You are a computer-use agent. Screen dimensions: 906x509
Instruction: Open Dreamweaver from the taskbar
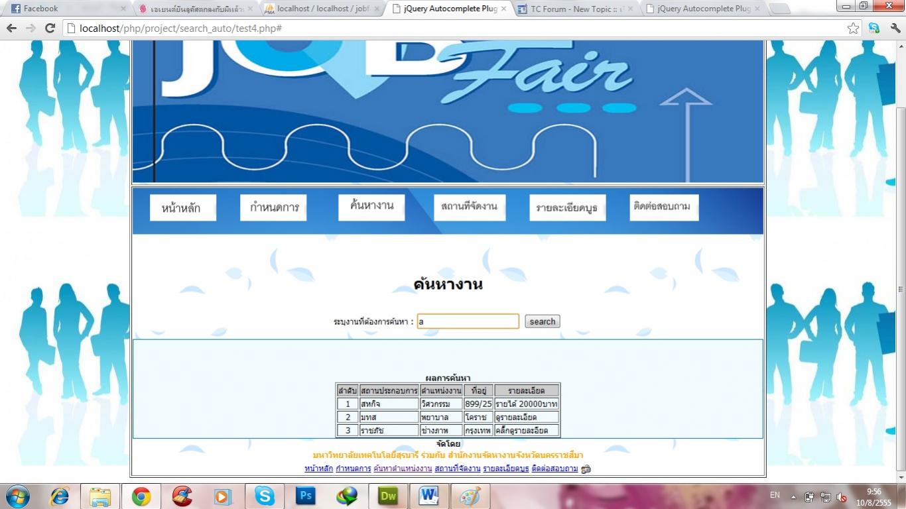click(387, 496)
